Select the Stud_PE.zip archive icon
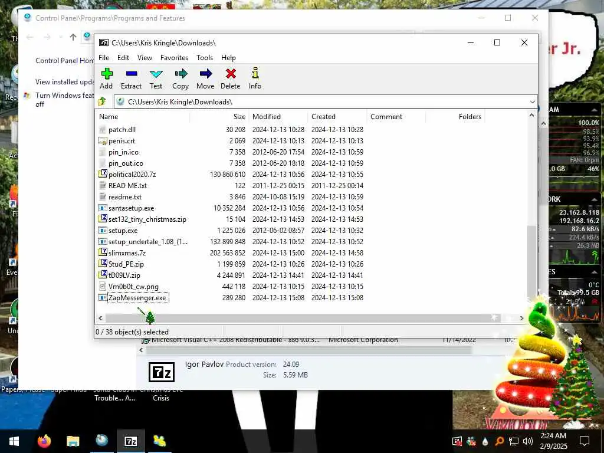 [x=103, y=264]
